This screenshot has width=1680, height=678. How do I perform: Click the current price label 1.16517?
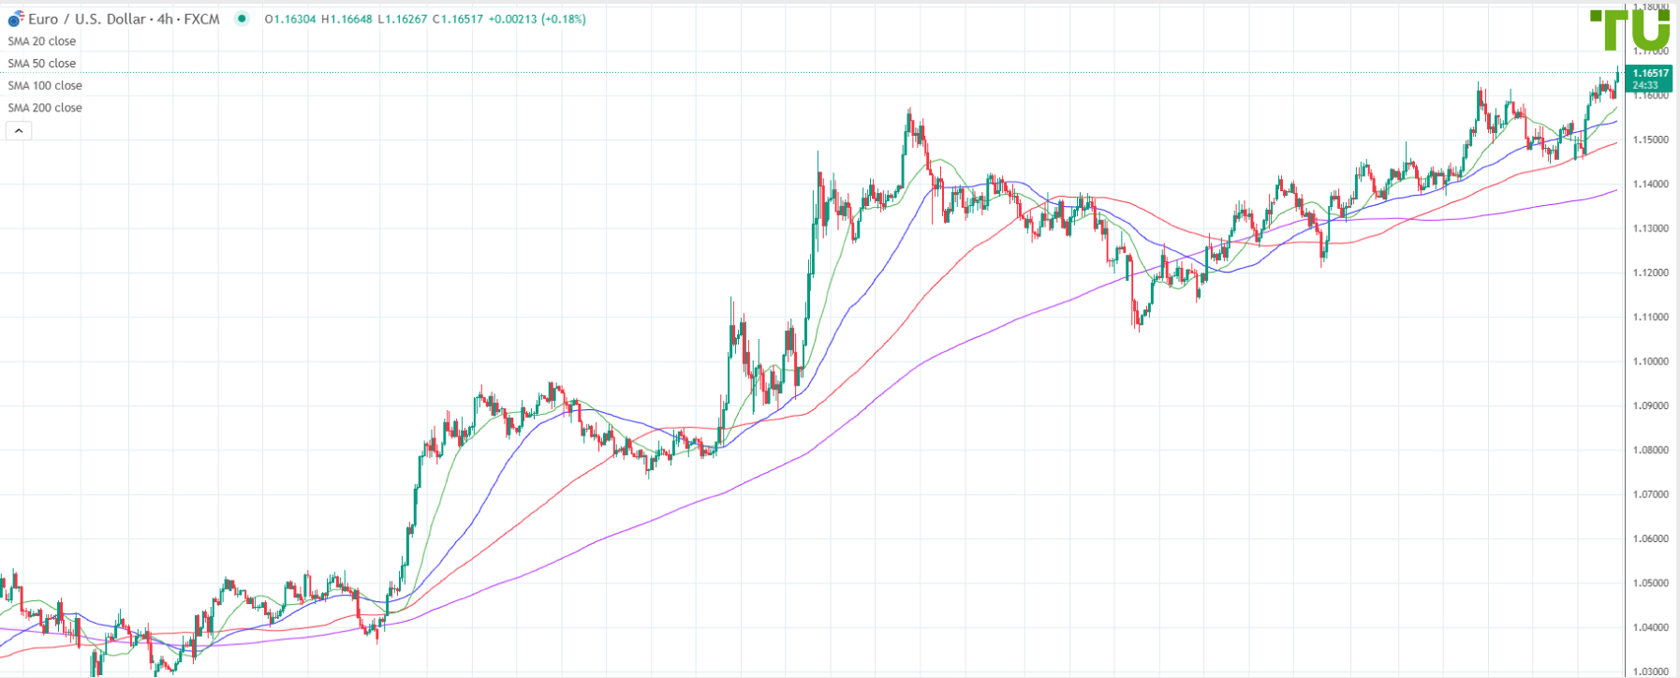1650,73
